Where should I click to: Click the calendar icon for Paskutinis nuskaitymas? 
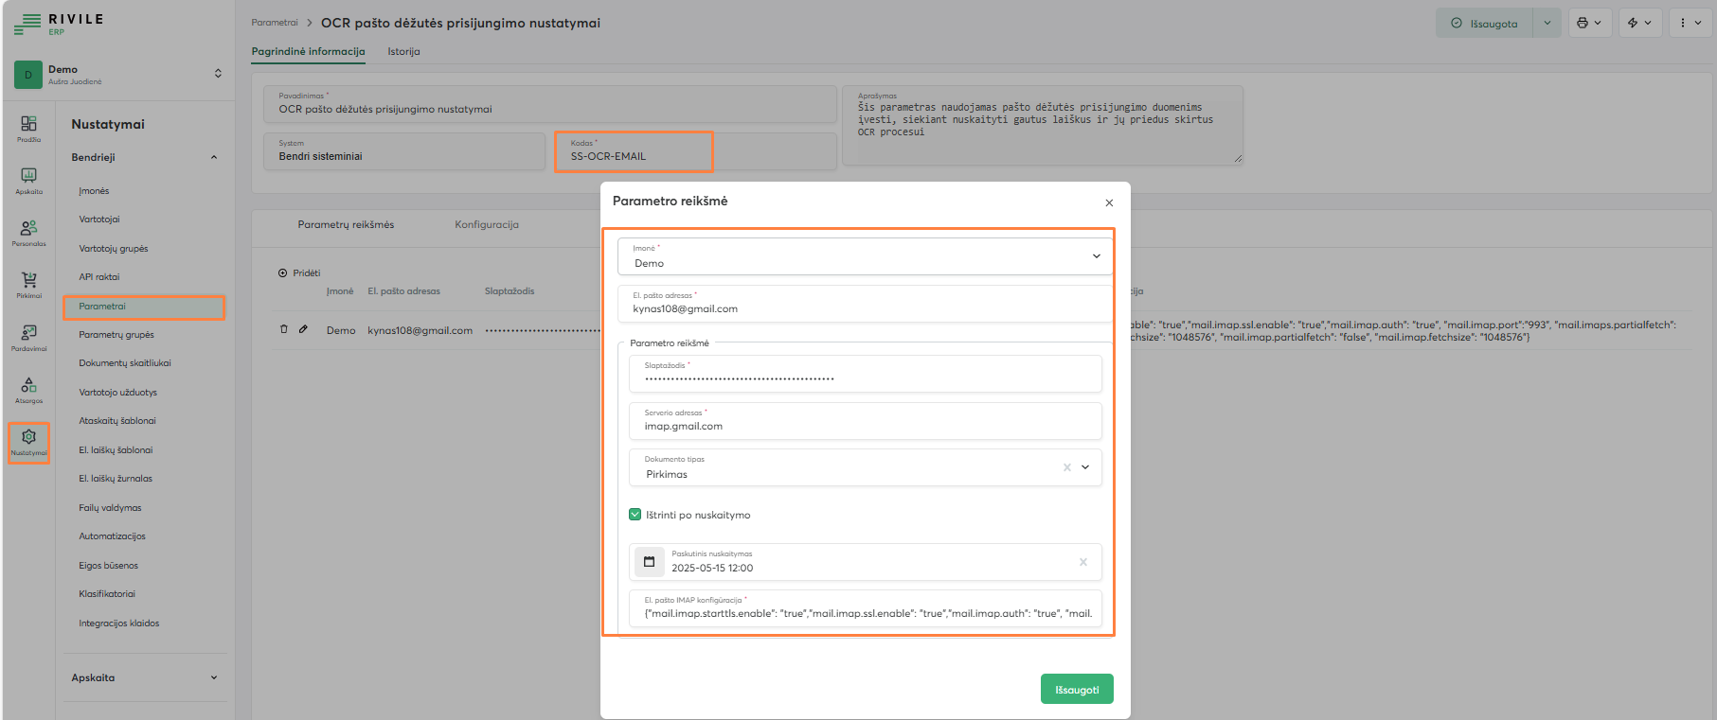(x=649, y=562)
